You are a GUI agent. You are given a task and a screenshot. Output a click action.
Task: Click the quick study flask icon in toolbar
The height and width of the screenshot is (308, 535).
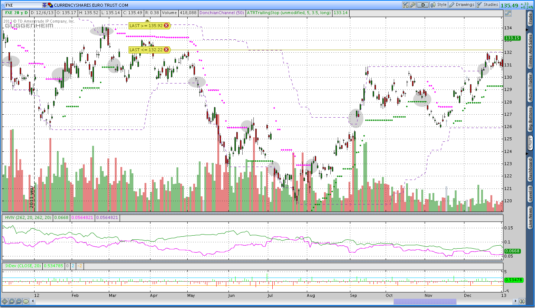(x=405, y=5)
